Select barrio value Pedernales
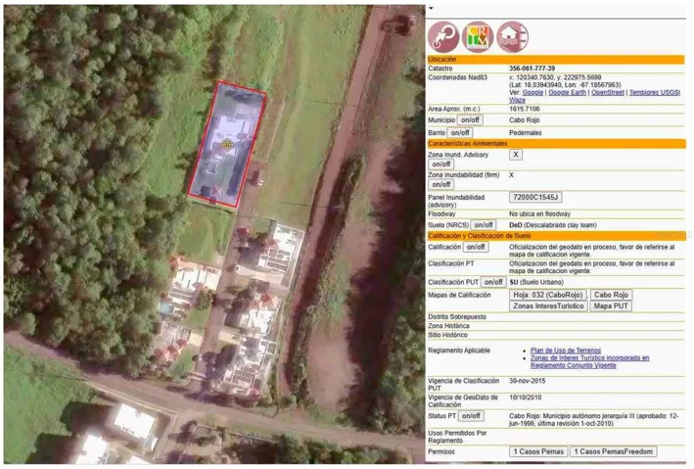The image size is (694, 469). point(525,133)
